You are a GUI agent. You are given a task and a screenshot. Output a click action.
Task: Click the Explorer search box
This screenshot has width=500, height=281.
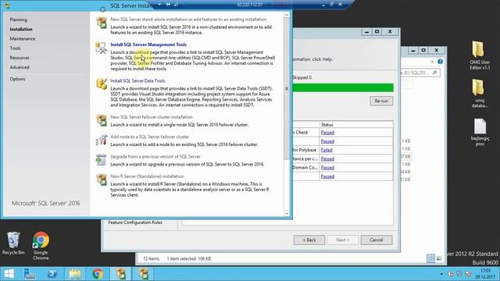420,73
